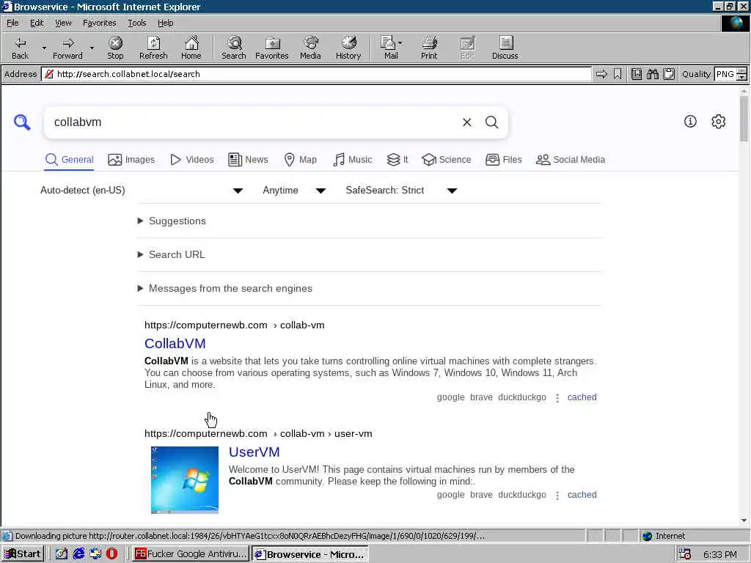Launch Opera from quick launch
This screenshot has width=751, height=563.
click(x=111, y=554)
